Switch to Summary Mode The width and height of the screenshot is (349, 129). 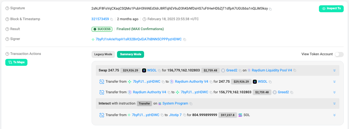pyautogui.click(x=131, y=54)
